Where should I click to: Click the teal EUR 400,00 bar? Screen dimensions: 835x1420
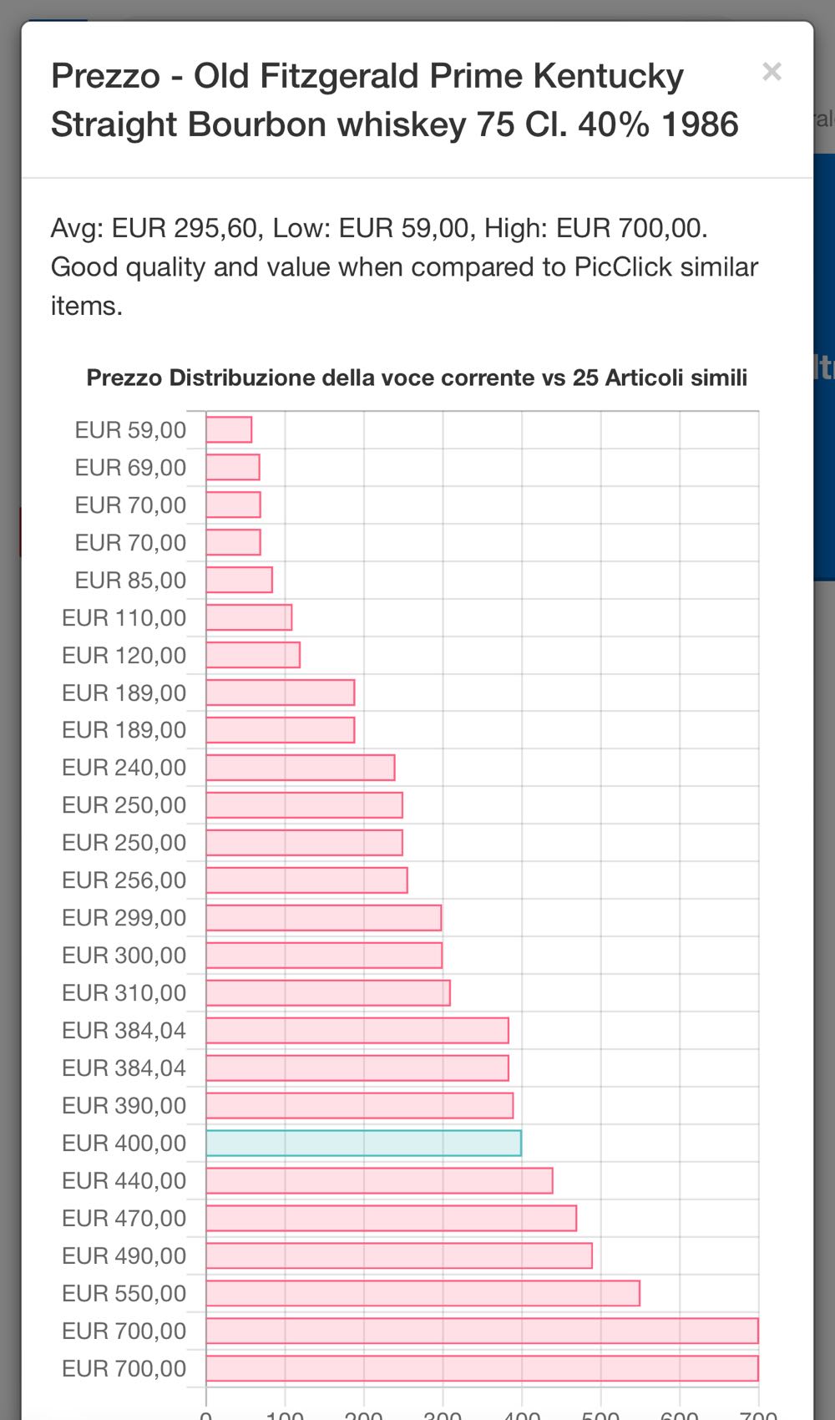click(x=363, y=1143)
